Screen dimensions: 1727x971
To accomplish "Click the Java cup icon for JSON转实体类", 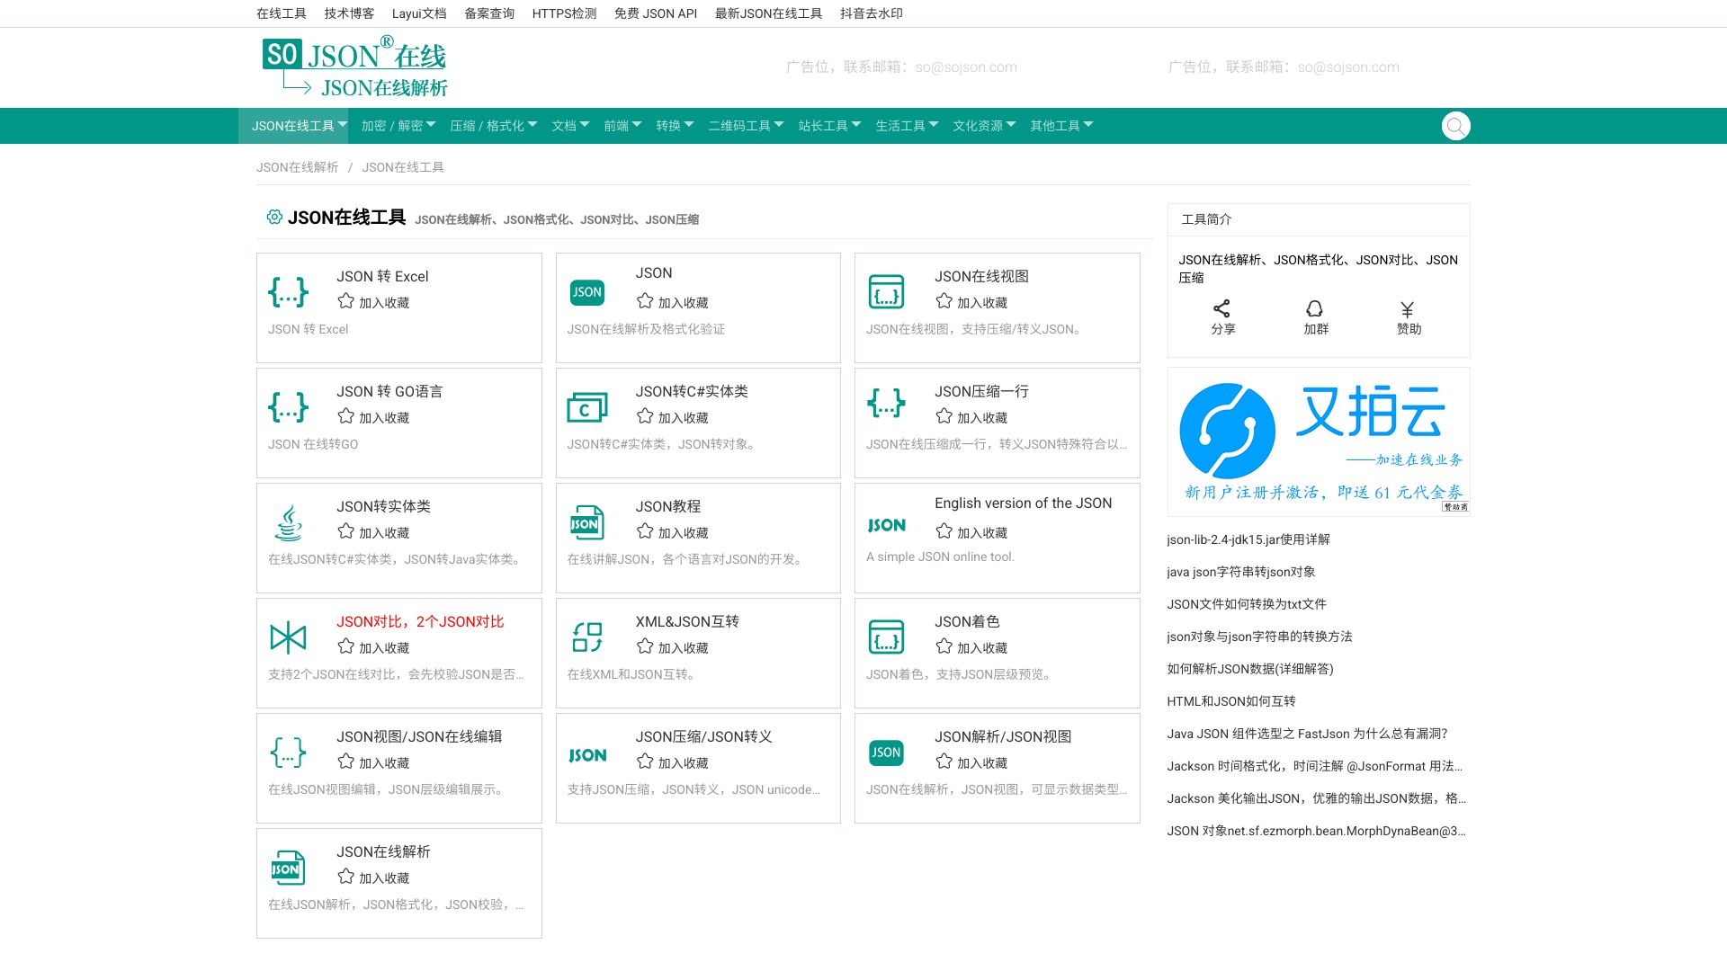I will tap(288, 522).
